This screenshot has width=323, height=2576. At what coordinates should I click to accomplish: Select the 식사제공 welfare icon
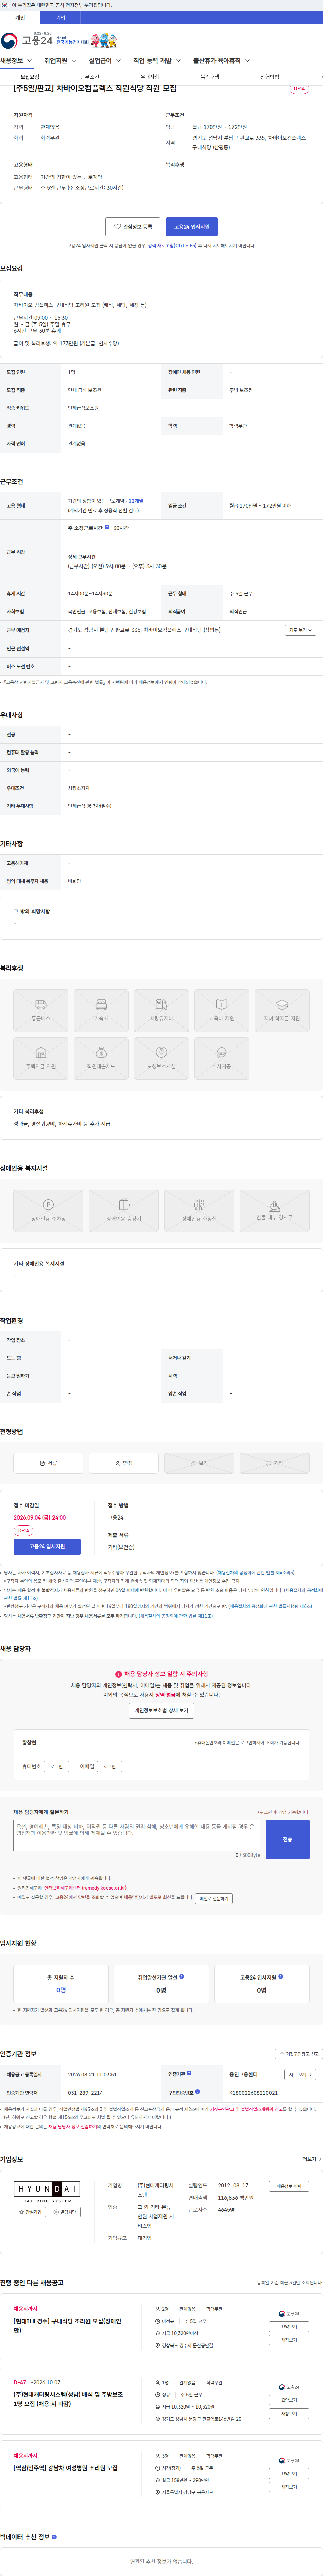coord(221,1059)
